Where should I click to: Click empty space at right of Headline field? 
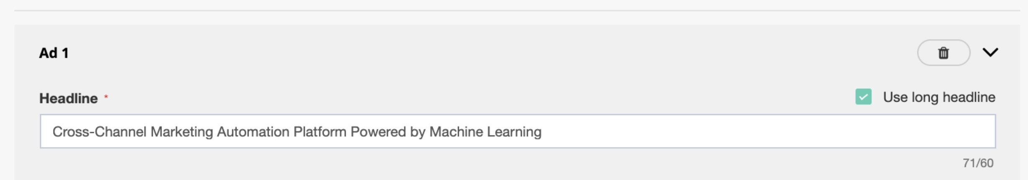[x=774, y=132]
